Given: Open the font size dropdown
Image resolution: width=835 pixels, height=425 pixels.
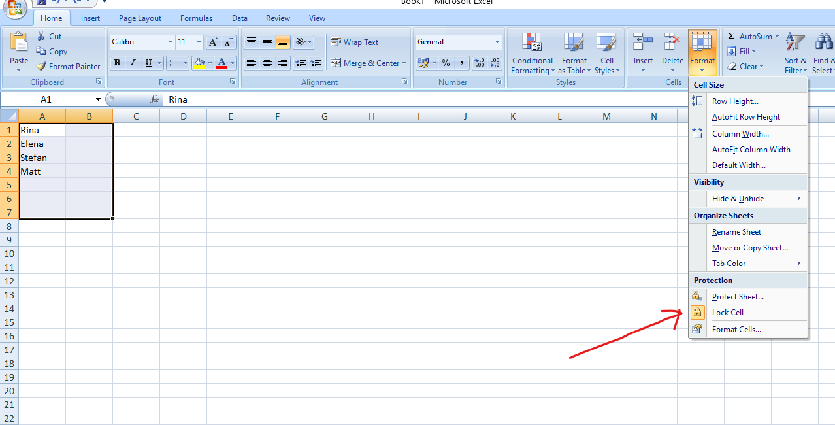Looking at the screenshot, I should (x=199, y=42).
